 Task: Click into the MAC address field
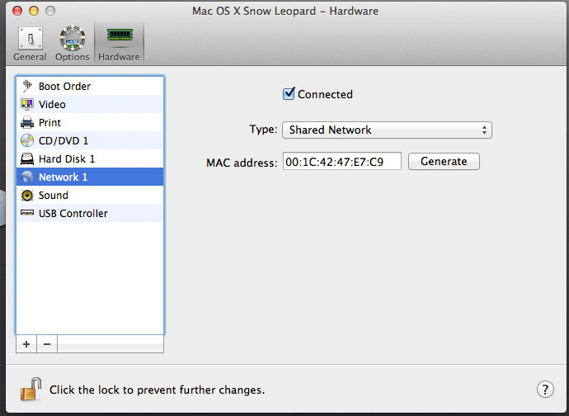[342, 161]
